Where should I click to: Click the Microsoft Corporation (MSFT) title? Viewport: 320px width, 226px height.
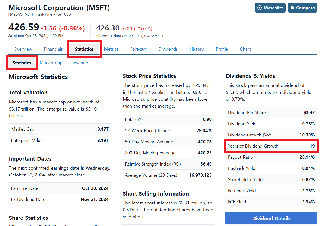click(59, 8)
